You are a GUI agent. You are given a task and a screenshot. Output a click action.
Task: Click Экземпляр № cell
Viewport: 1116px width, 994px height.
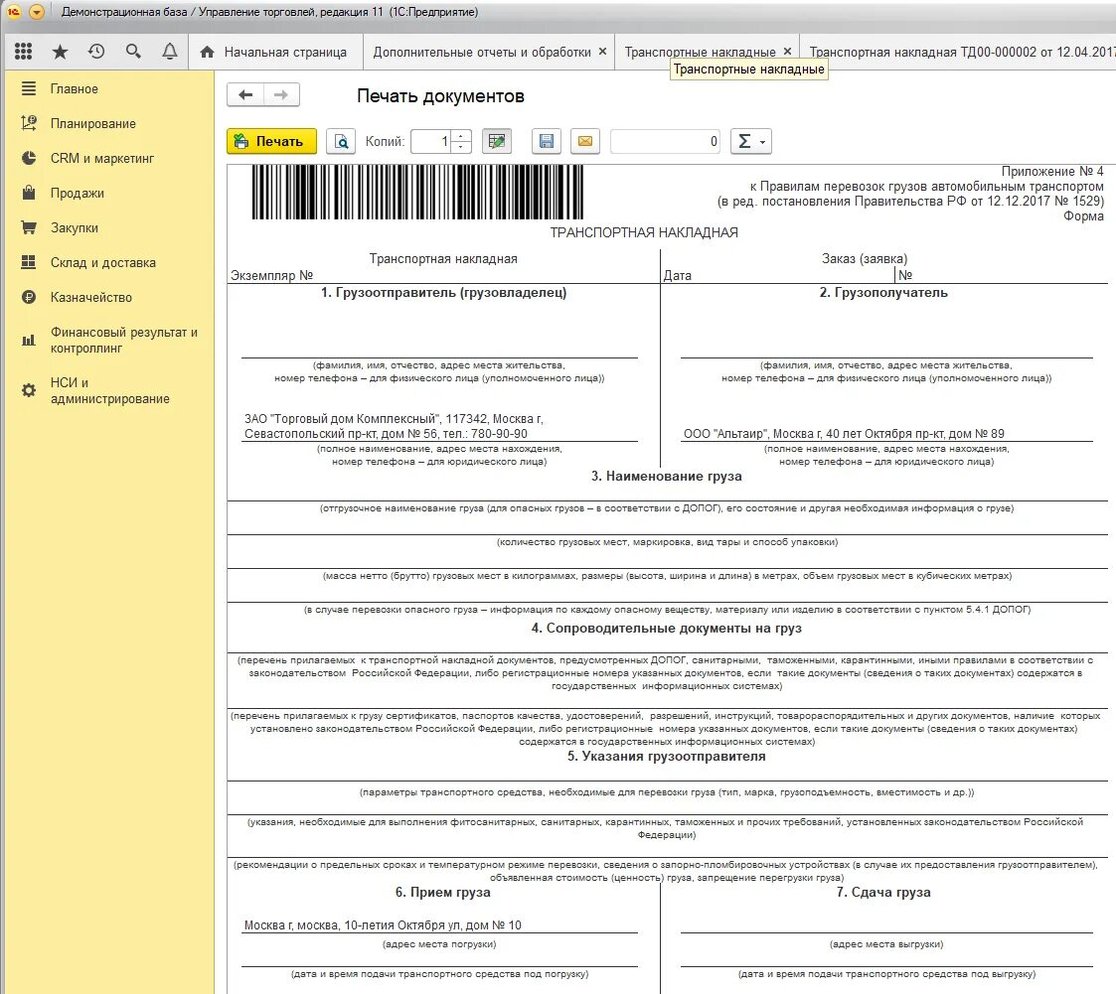(272, 275)
